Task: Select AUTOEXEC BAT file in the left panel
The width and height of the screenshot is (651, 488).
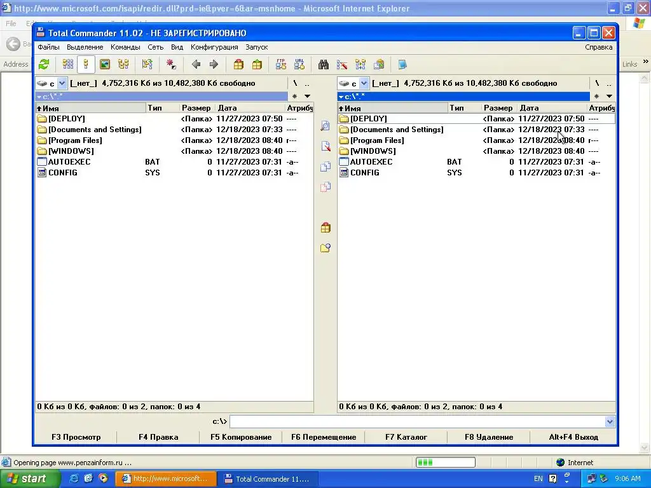Action: [x=174, y=162]
